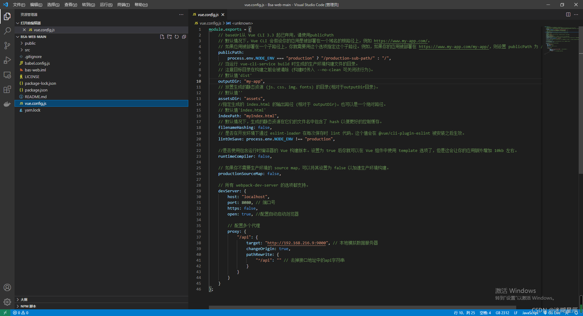Open the Extensions view
The width and height of the screenshot is (583, 316).
[7, 89]
